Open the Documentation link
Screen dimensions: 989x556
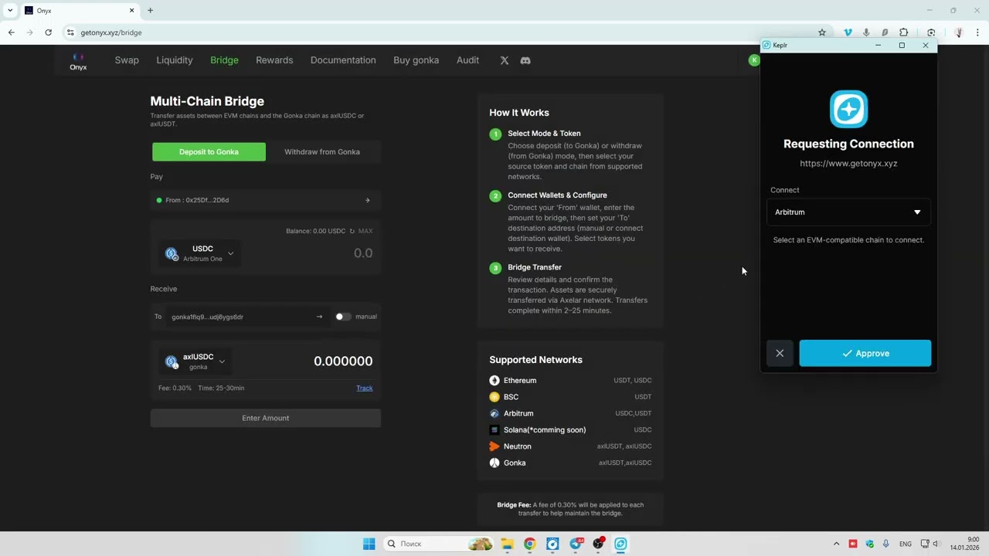click(343, 60)
